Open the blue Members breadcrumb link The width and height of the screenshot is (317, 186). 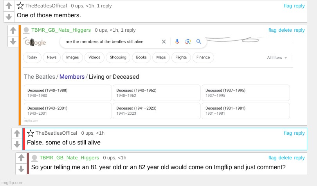coord(72,77)
